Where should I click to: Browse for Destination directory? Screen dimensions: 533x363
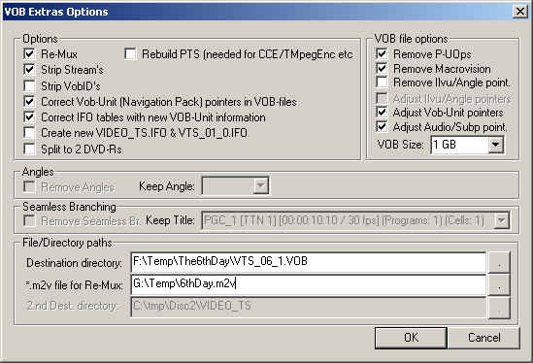[x=499, y=262]
